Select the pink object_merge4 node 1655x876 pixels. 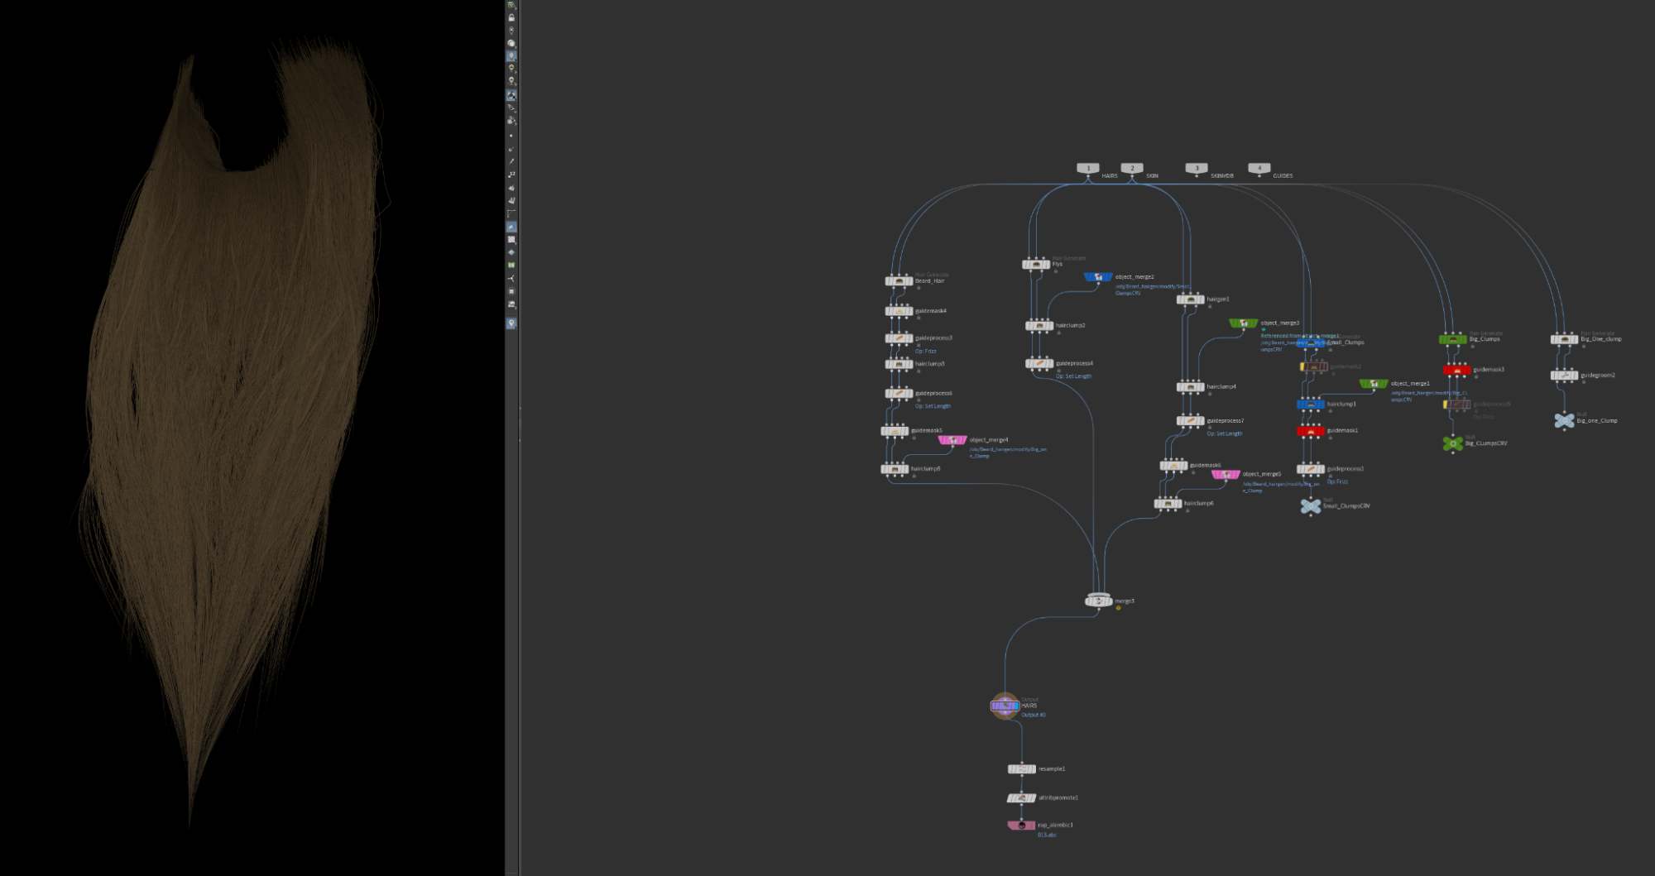[952, 440]
